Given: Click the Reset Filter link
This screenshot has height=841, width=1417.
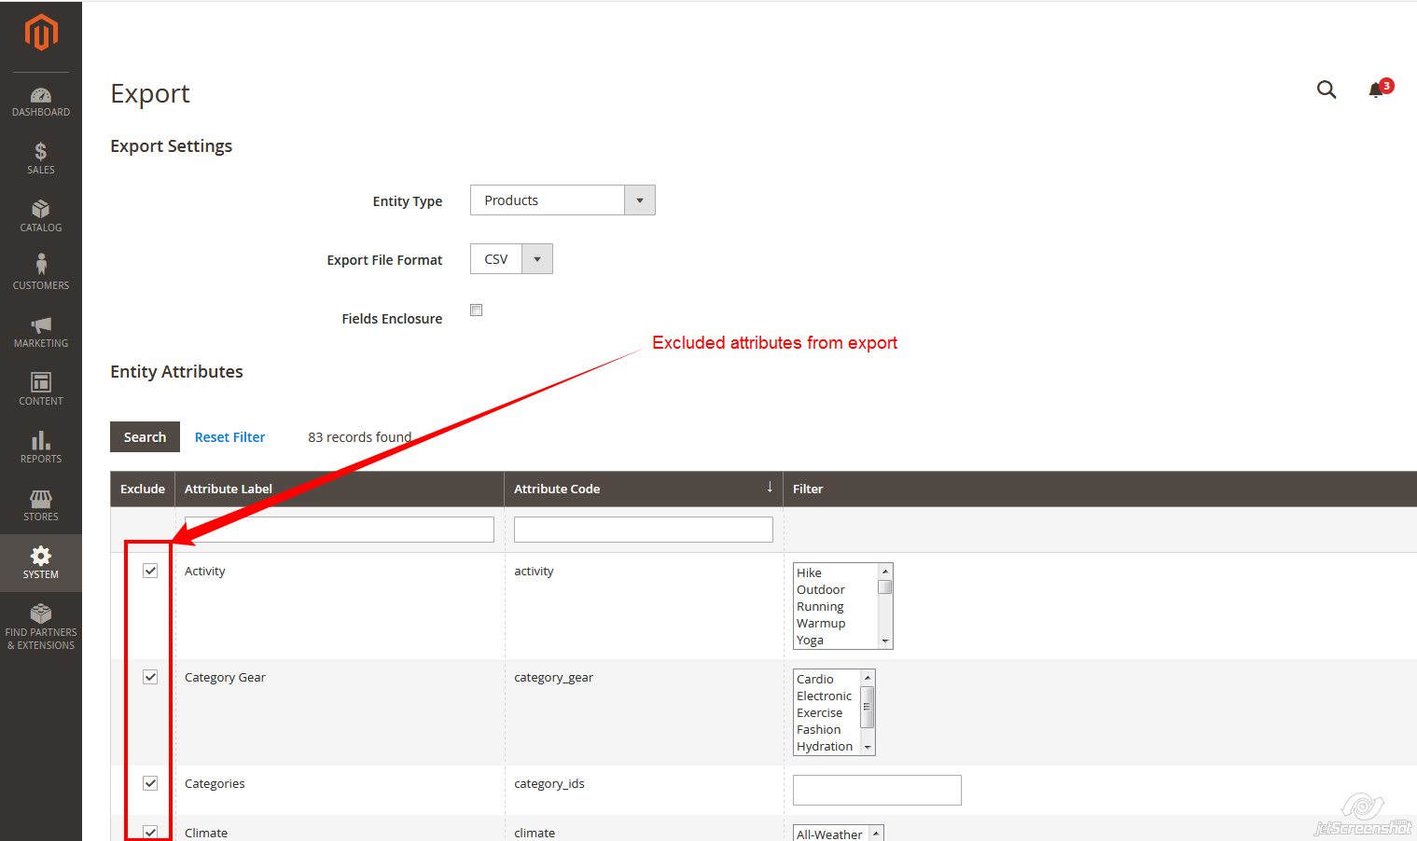Looking at the screenshot, I should click(229, 437).
